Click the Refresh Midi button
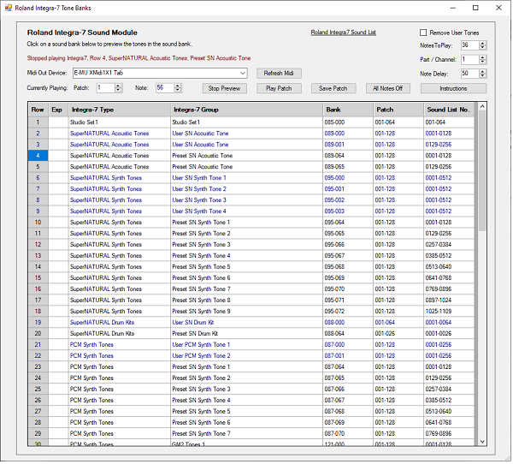The height and width of the screenshot is (464, 513). click(279, 73)
